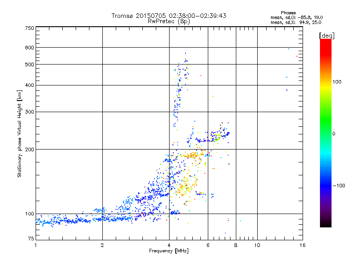Screen dimensions: 356x267
Task: Click the colorbar '0' tick label
Action: pyautogui.click(x=334, y=134)
